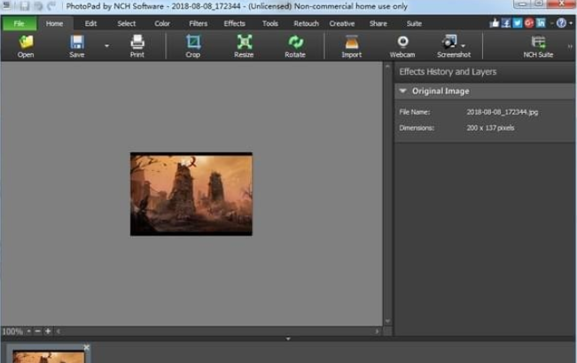Select the image thumbnail in bottom strip
This screenshot has width=577, height=363.
[x=49, y=357]
